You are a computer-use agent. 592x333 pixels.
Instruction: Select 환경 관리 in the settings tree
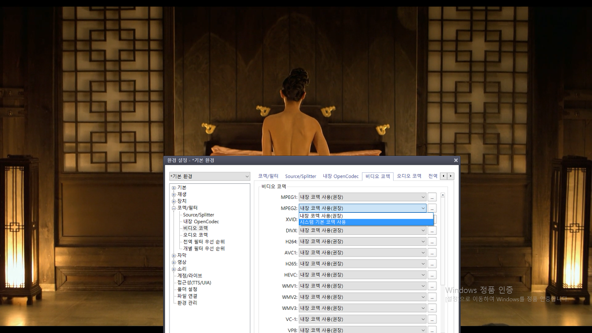coord(187,303)
